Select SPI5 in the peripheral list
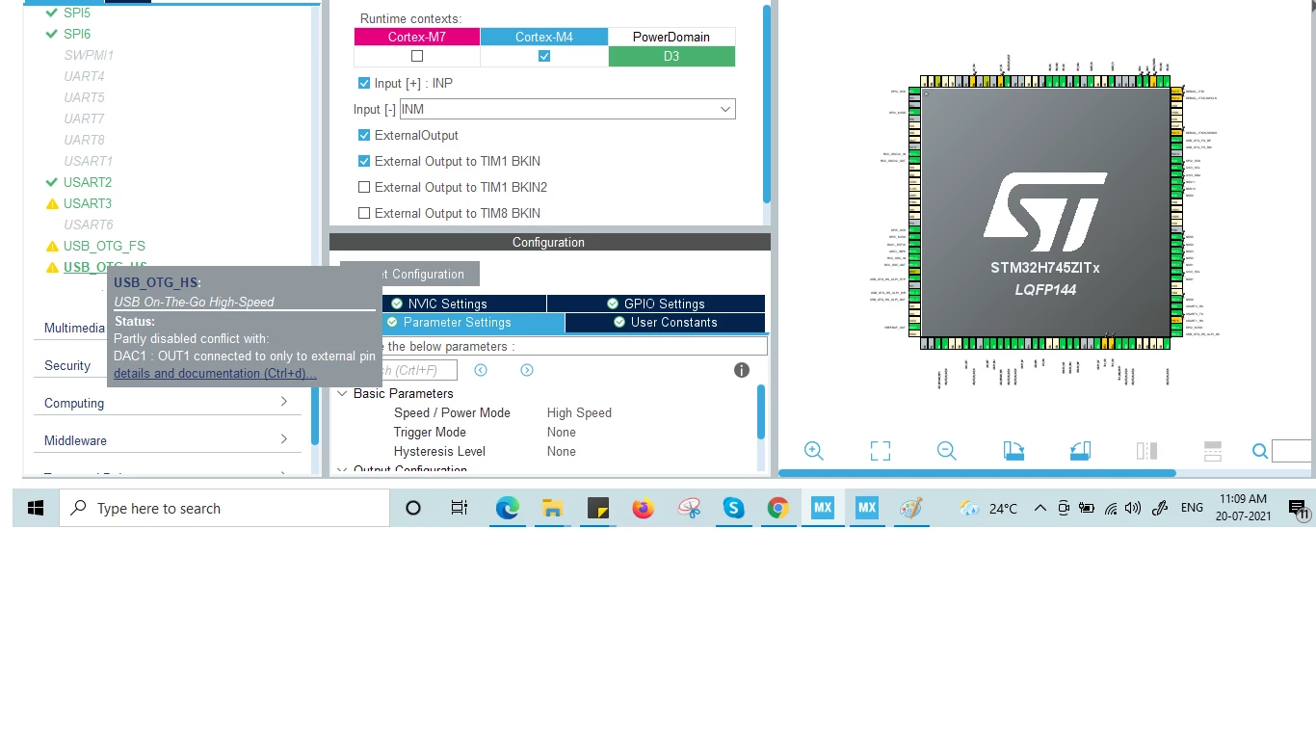Image resolution: width=1316 pixels, height=740 pixels. click(77, 13)
